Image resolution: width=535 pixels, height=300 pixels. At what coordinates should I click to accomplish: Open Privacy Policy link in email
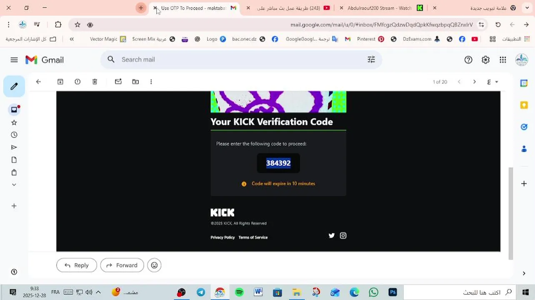[x=222, y=237]
